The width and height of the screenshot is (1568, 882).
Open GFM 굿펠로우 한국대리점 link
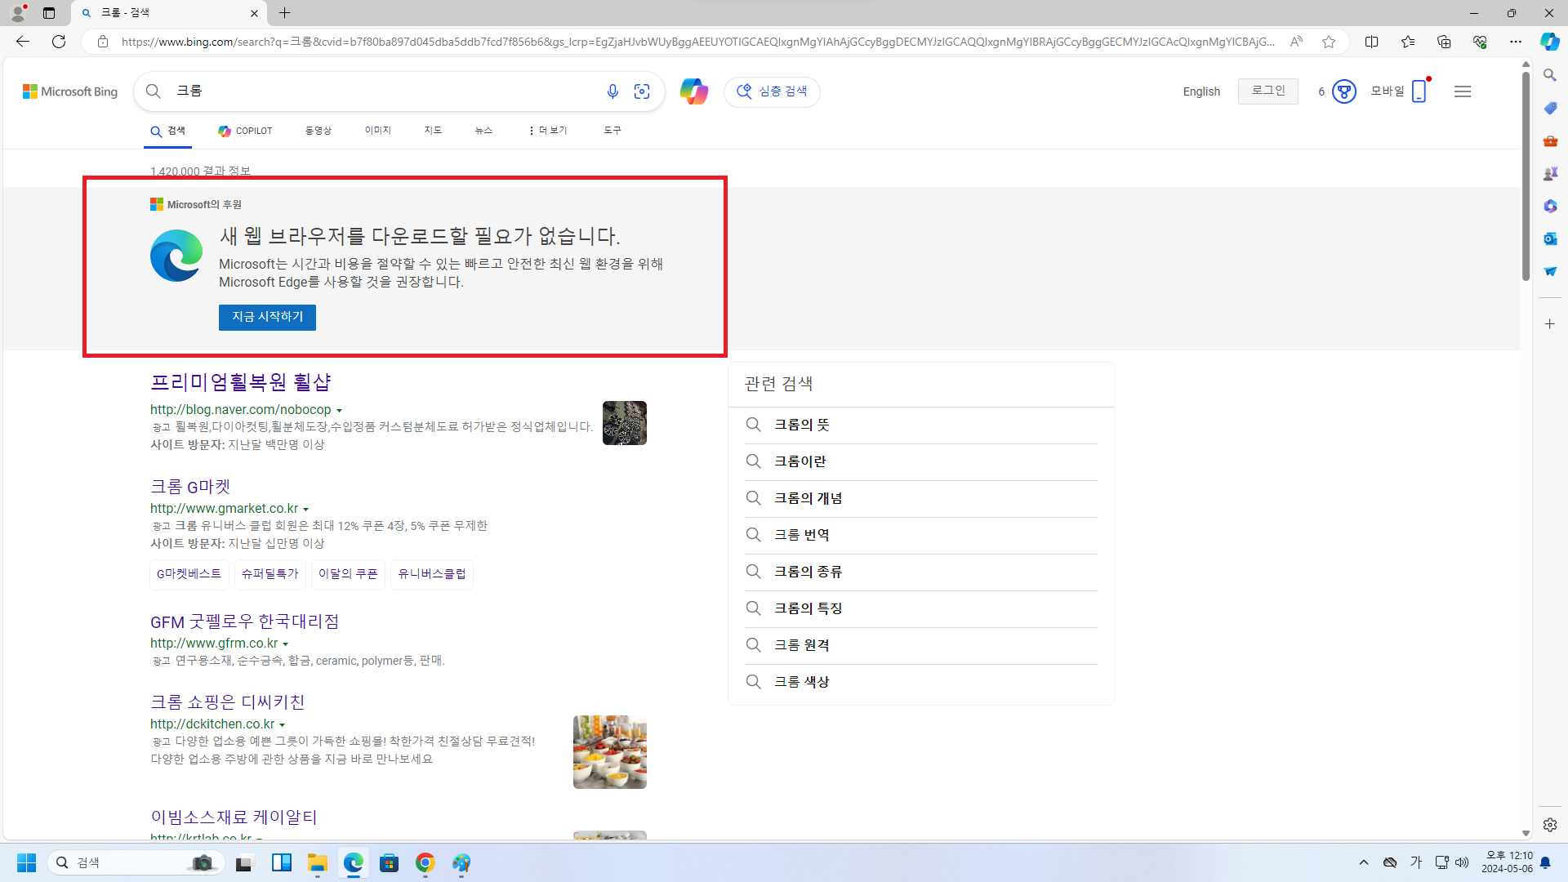(244, 621)
